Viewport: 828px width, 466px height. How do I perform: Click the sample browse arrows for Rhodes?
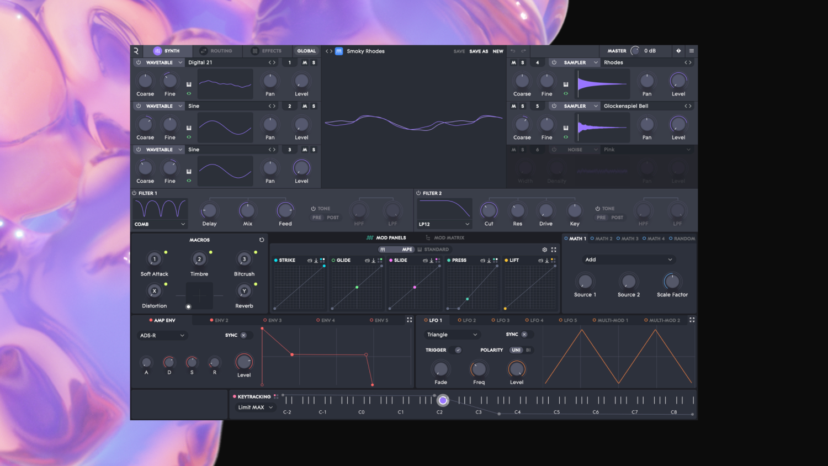(x=688, y=62)
